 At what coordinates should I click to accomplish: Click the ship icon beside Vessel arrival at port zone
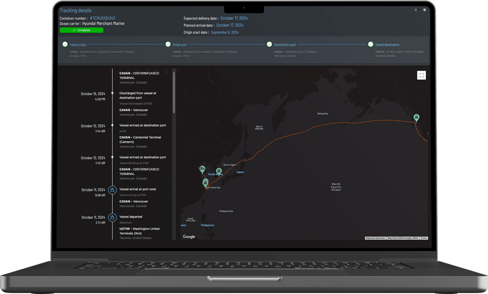click(112, 189)
